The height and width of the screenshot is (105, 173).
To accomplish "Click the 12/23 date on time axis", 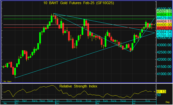I will point(123,100).
